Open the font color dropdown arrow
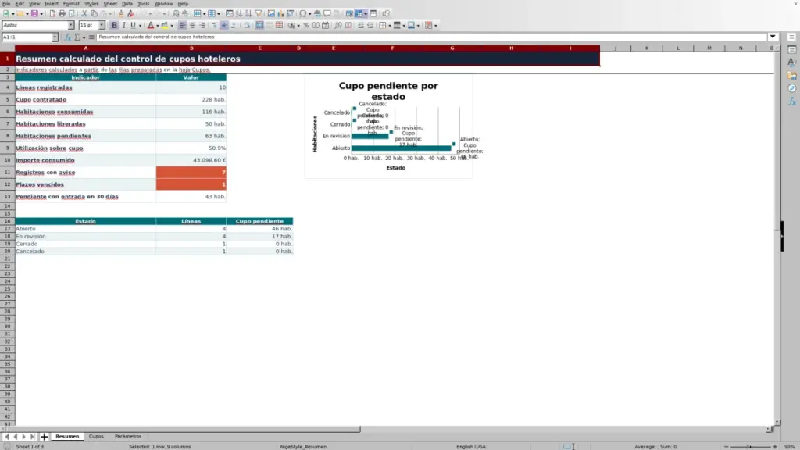The height and width of the screenshot is (450, 800). click(158, 26)
